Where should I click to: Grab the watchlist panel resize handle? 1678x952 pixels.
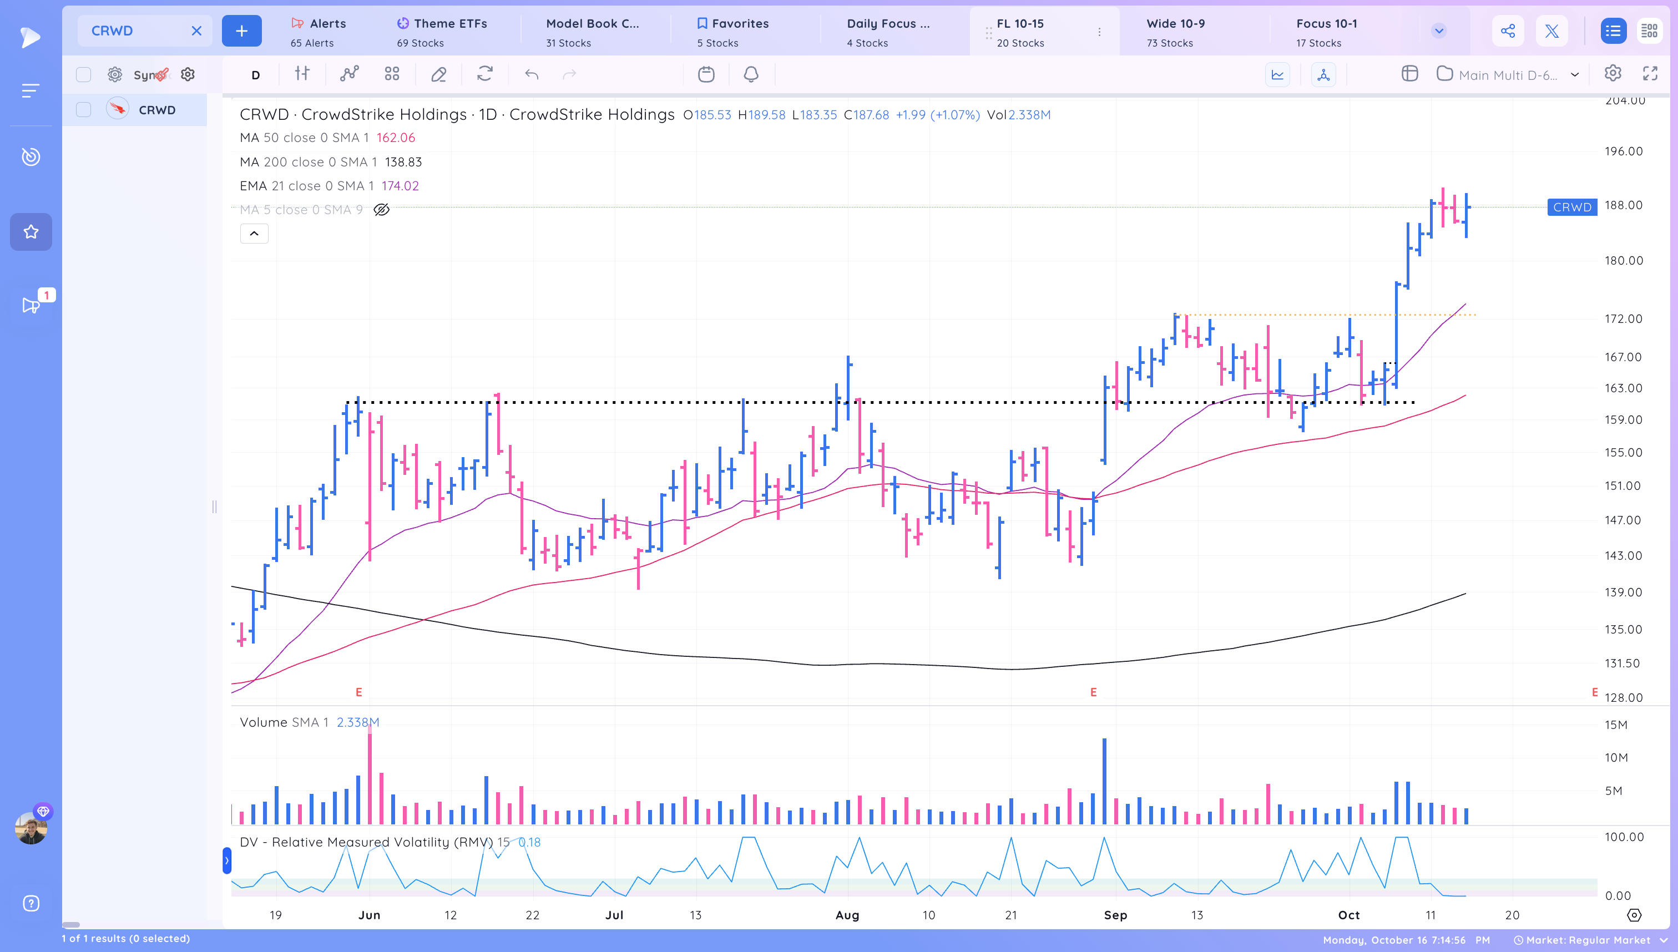point(215,507)
